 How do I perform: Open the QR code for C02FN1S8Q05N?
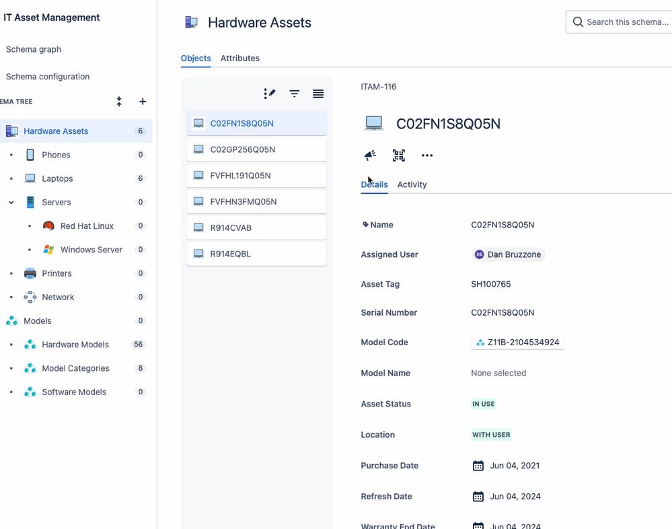[398, 155]
